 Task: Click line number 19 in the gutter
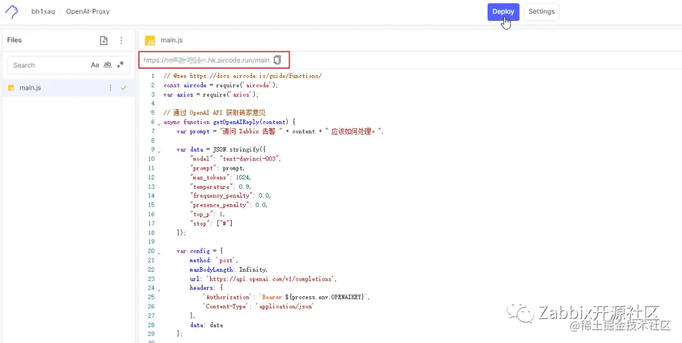pyautogui.click(x=152, y=241)
